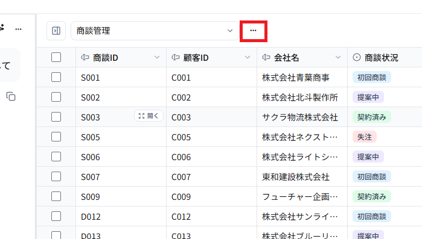This screenshot has height=239, width=422.
Task: Click the サクラ物流株式会社 cell
Action: coord(302,117)
